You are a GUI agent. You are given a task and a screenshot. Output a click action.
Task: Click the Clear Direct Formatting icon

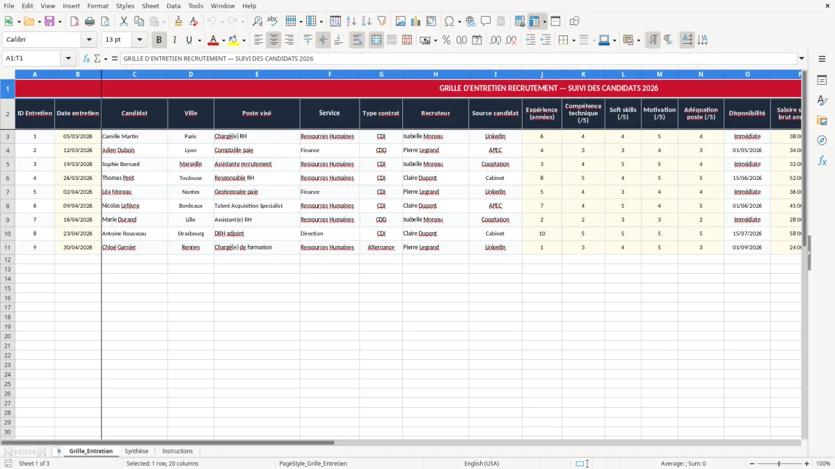193,22
